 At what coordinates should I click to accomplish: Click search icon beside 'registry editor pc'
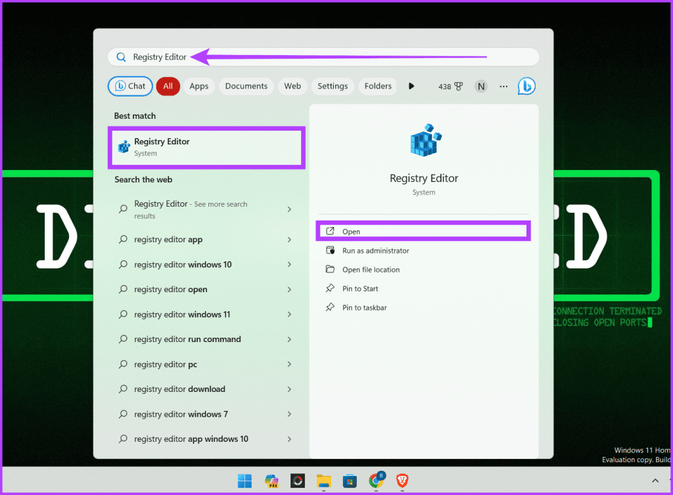(123, 364)
